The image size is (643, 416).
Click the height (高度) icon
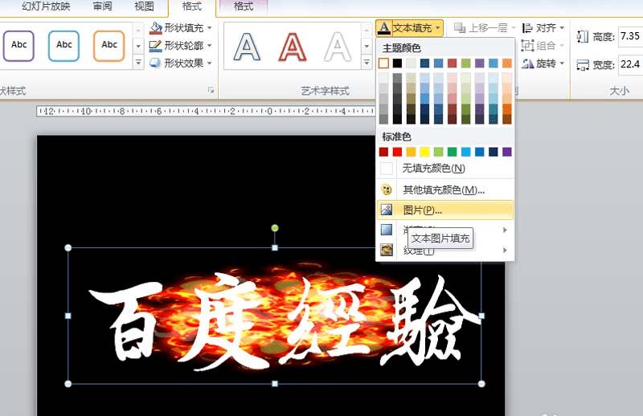click(x=583, y=36)
